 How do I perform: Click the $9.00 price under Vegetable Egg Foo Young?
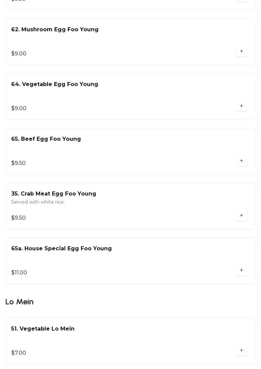pyautogui.click(x=19, y=108)
